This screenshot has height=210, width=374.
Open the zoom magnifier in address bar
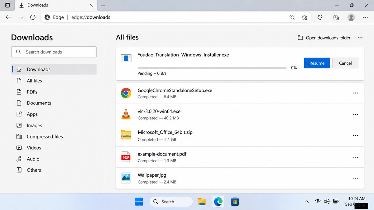pos(292,17)
